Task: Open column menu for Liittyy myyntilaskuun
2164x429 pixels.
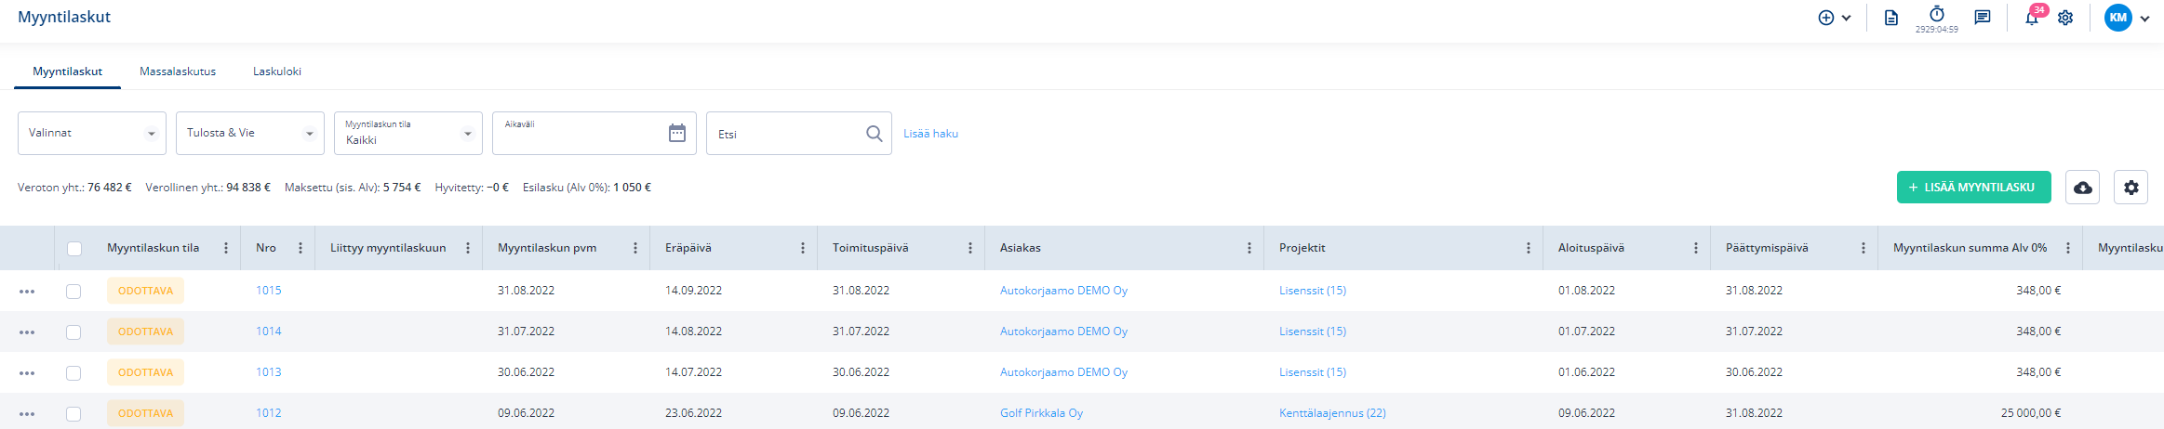Action: [x=468, y=248]
